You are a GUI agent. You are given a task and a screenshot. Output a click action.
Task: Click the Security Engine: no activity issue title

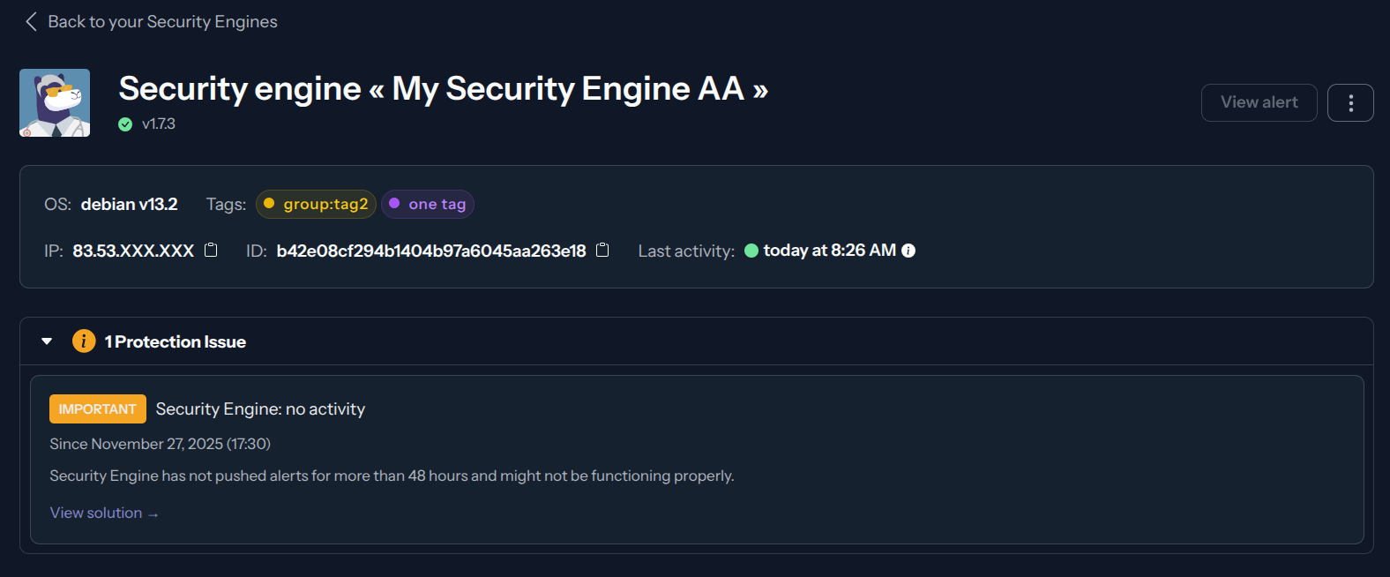[260, 408]
